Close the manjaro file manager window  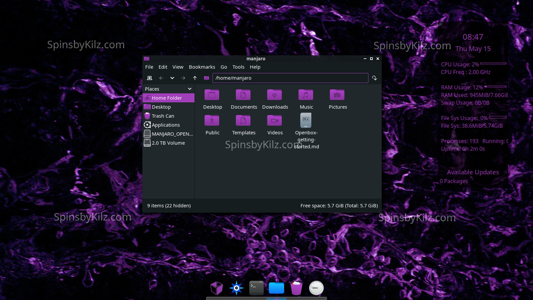pyautogui.click(x=378, y=59)
